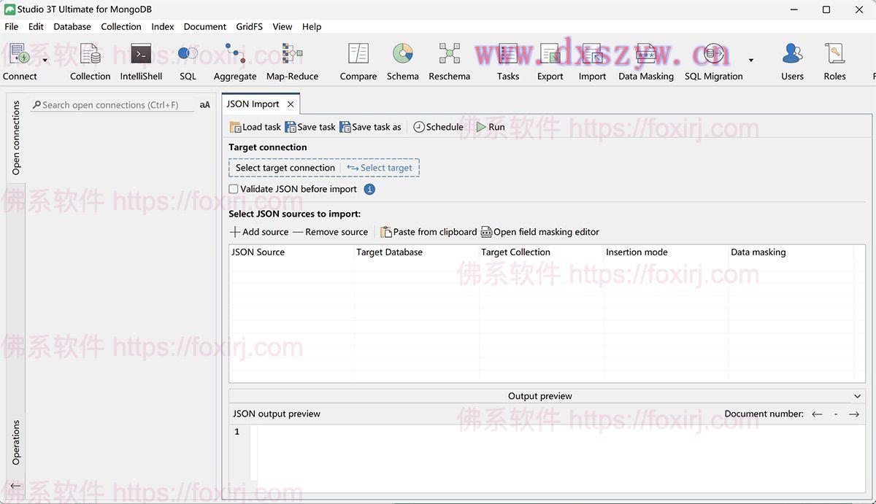The width and height of the screenshot is (876, 504).
Task: Click Select target connection
Action: [x=285, y=168]
